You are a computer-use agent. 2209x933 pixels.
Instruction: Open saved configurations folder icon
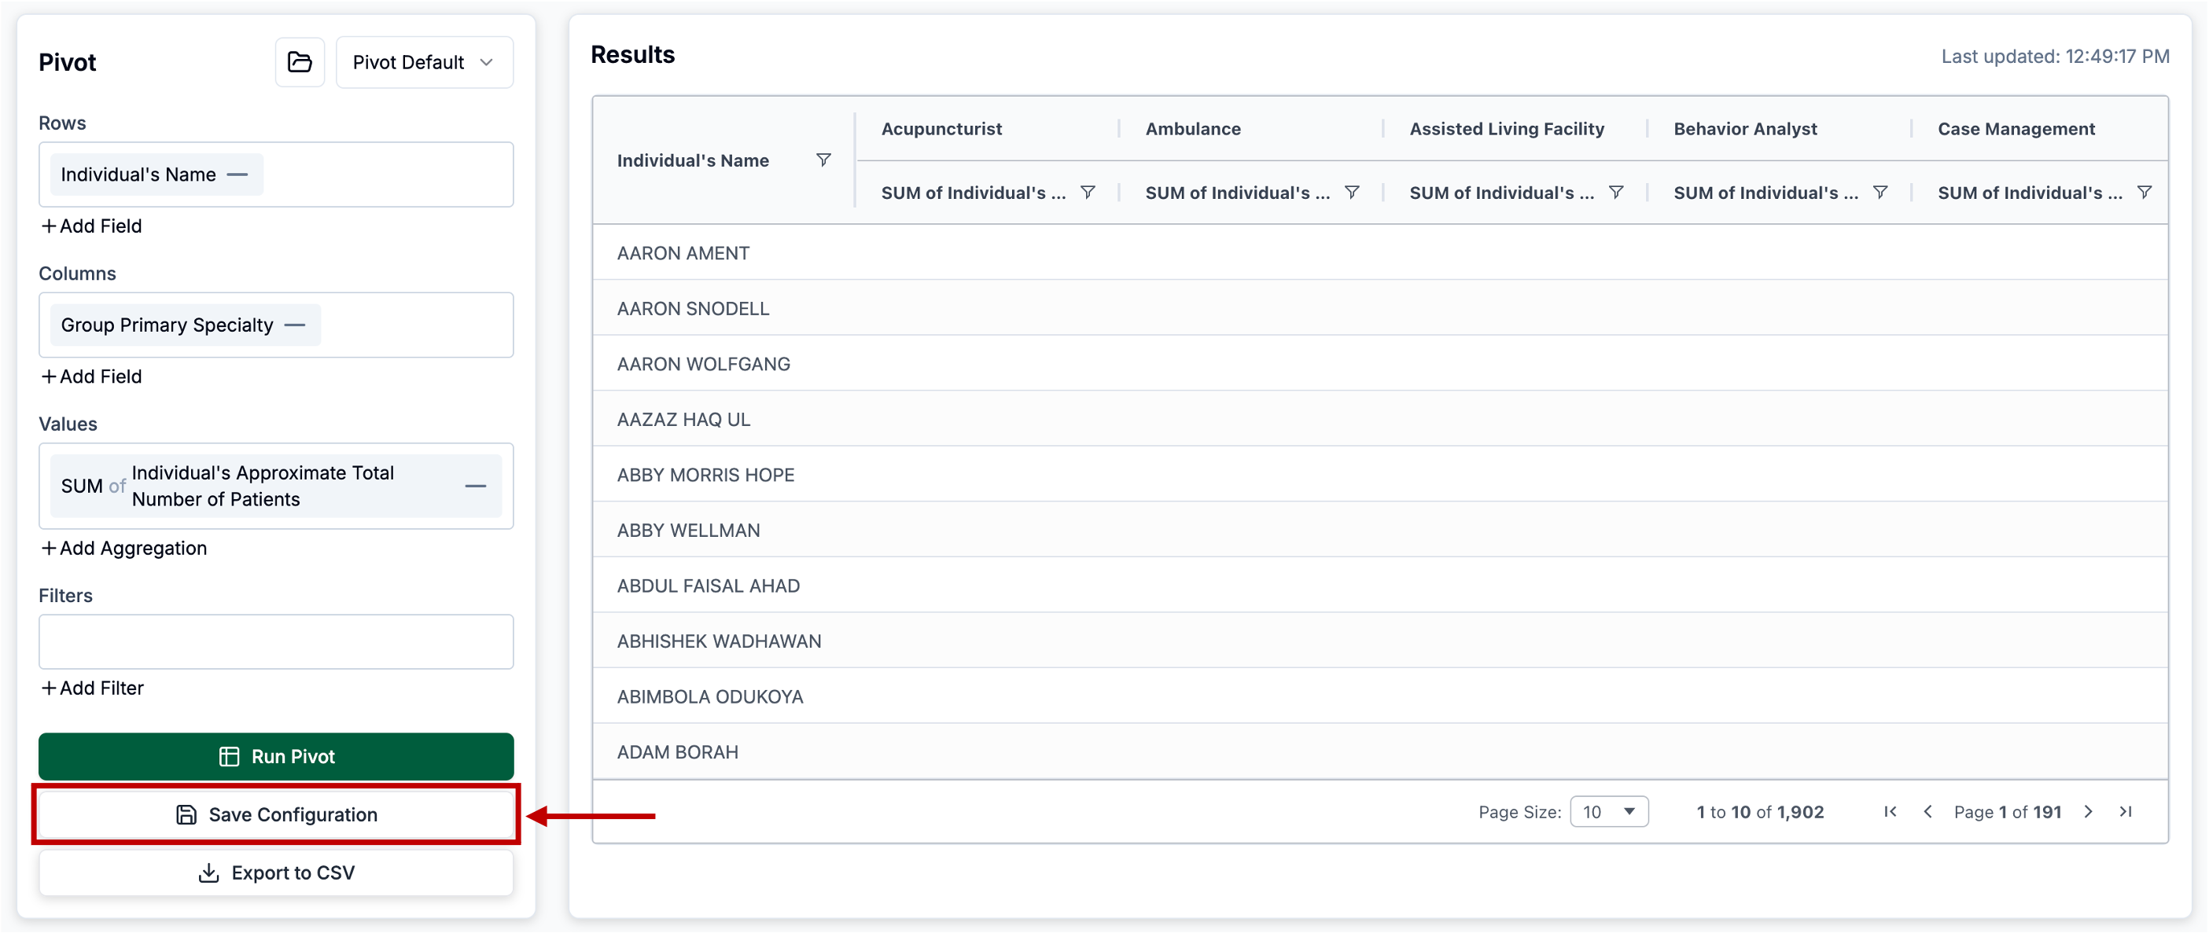(x=300, y=61)
